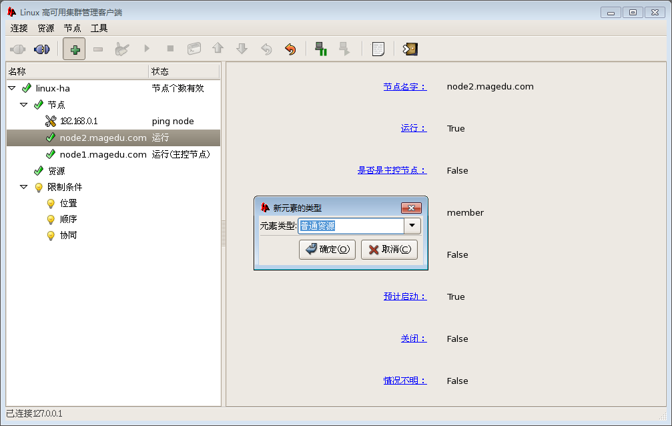
Task: Click the 节点名字 link
Action: coord(404,87)
